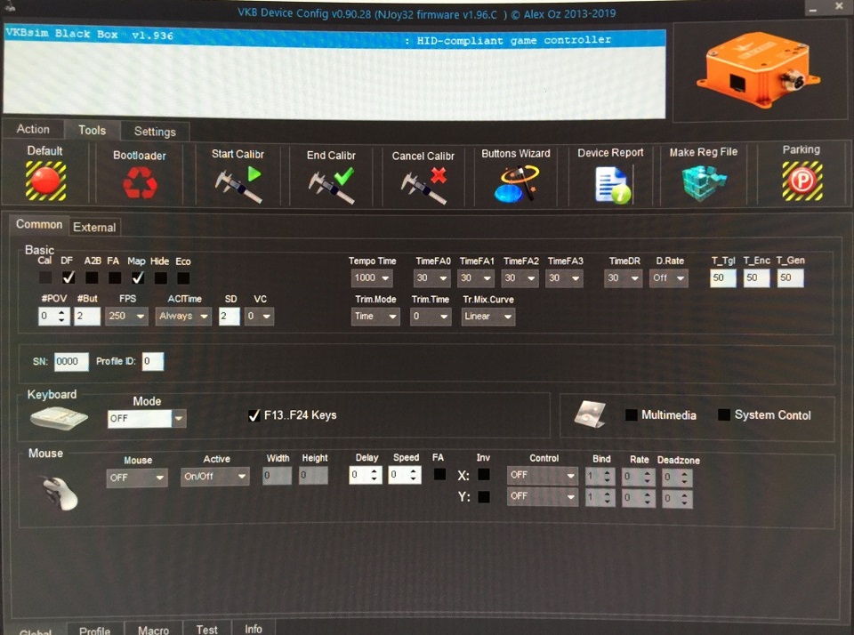Open the Bootloader recycle icon

point(140,182)
